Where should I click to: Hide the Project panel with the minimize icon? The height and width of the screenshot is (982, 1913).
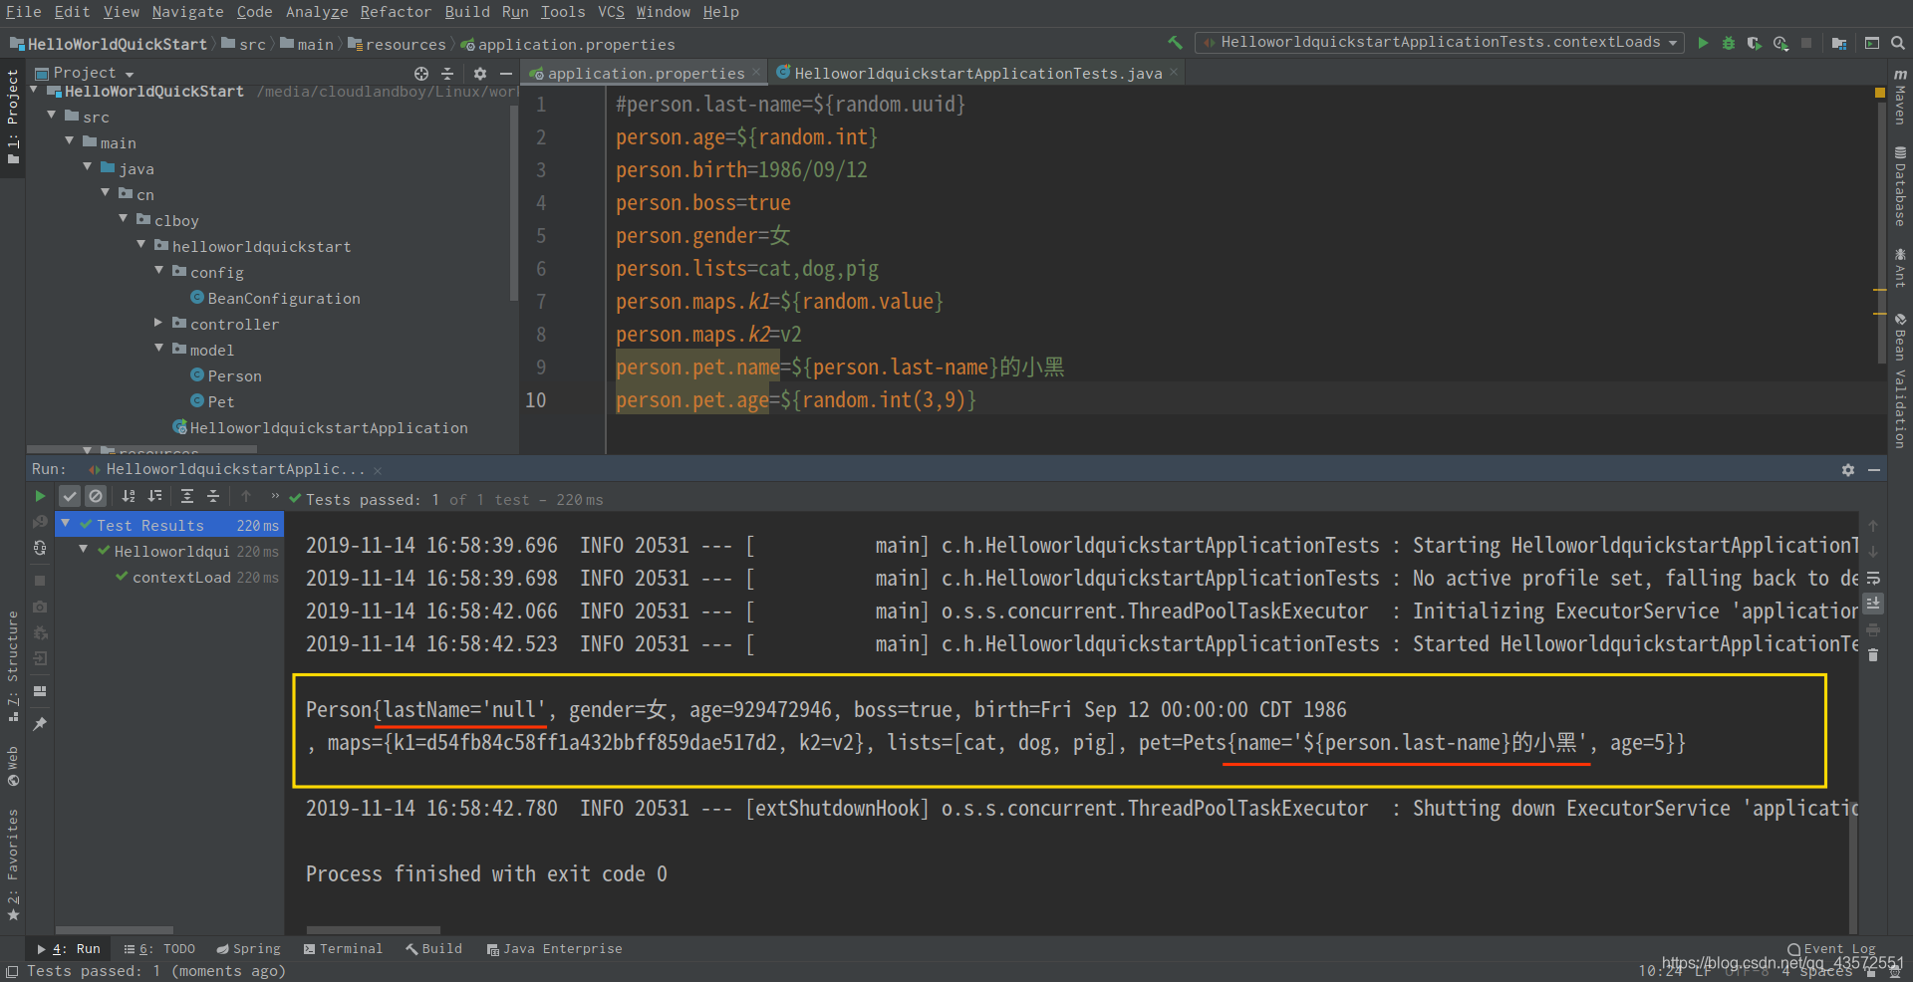(506, 74)
